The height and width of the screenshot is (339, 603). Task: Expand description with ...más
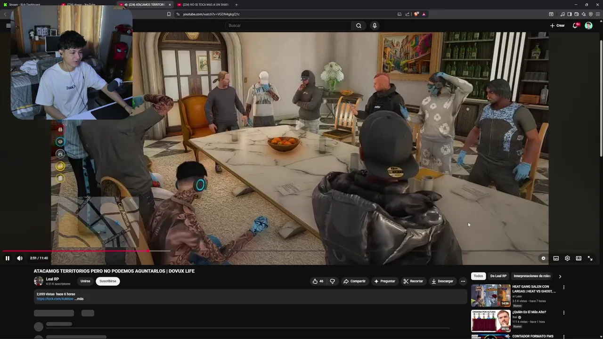pyautogui.click(x=79, y=299)
